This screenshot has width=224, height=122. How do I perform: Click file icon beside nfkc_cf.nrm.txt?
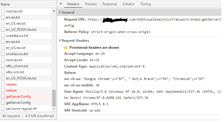point(3,66)
